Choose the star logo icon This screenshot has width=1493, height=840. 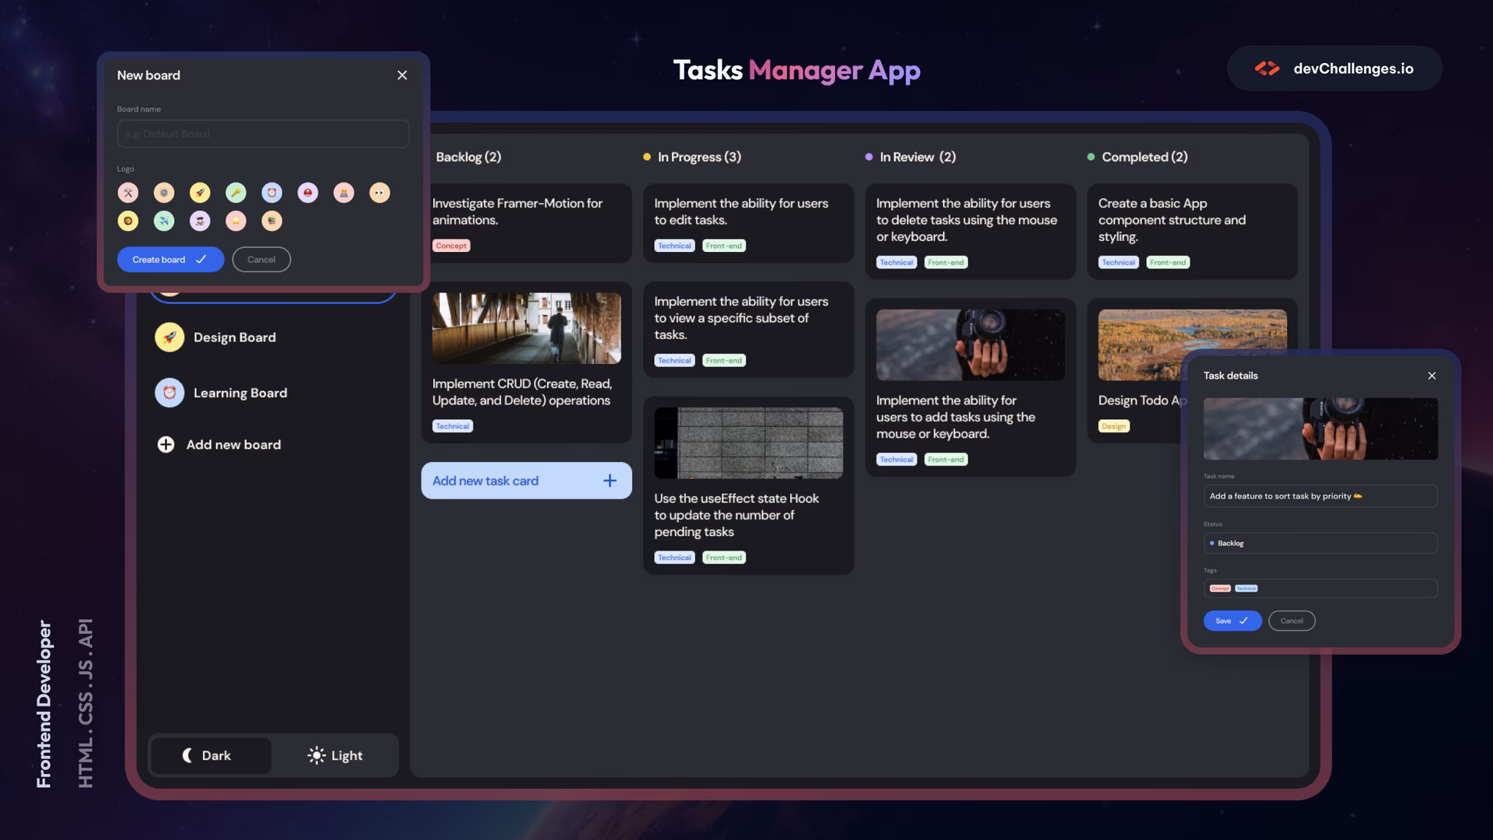pos(236,222)
